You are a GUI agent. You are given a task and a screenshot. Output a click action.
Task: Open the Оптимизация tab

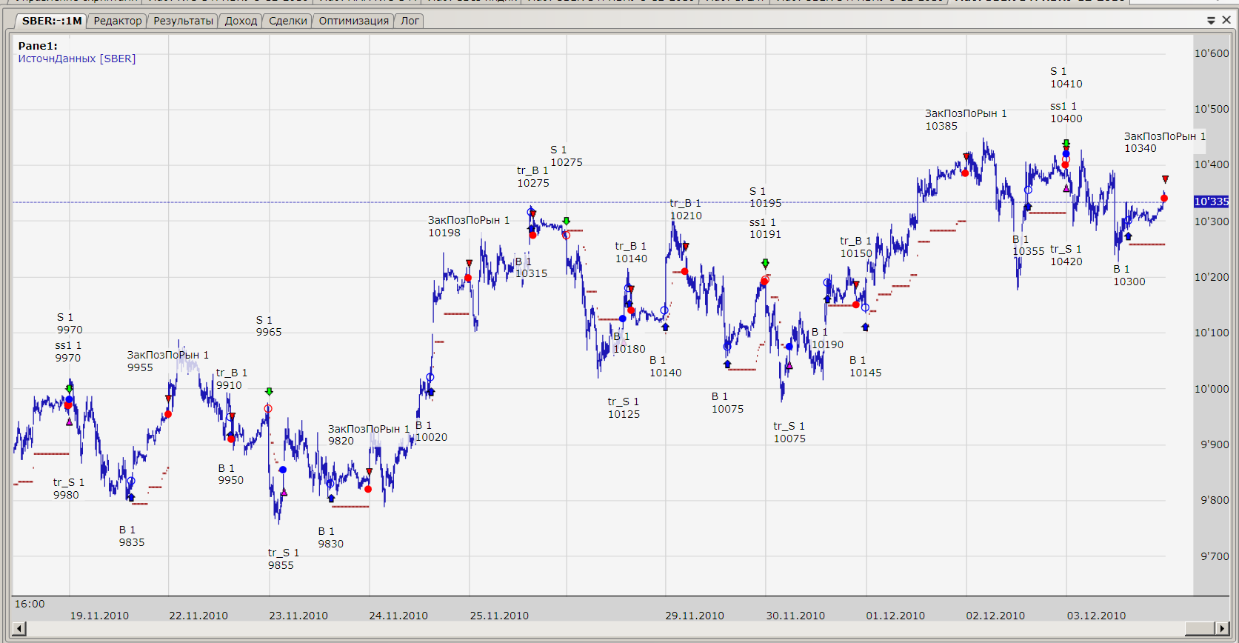coord(353,21)
